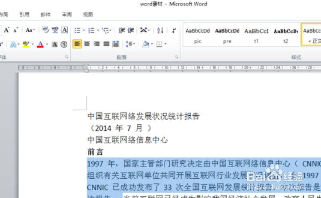Toggle Align Text Right
The image size is (321, 198).
(96, 44)
